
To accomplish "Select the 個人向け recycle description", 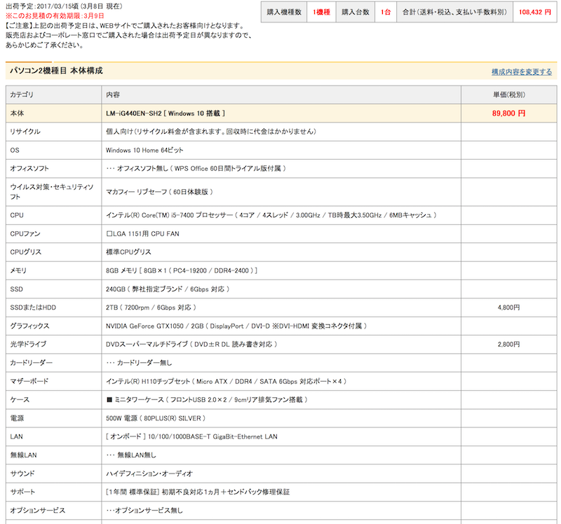I will point(211,132).
